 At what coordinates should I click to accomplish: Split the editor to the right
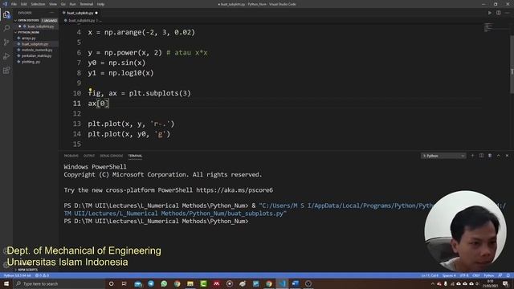click(x=498, y=13)
